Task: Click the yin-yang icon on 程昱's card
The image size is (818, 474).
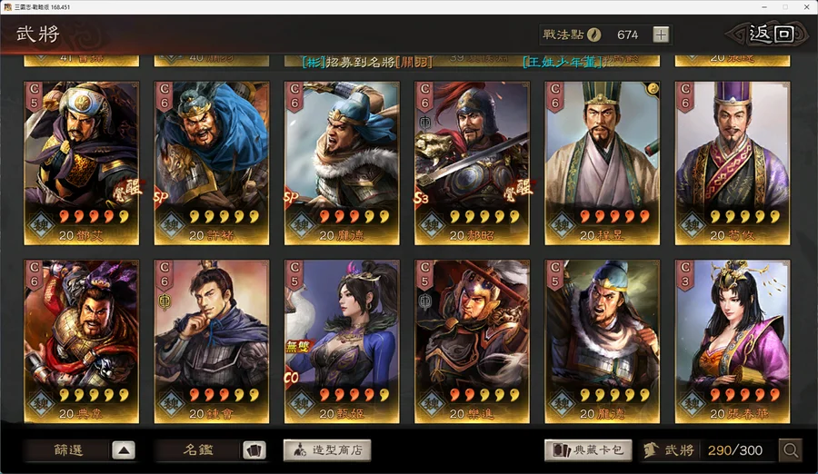Action: (652, 89)
